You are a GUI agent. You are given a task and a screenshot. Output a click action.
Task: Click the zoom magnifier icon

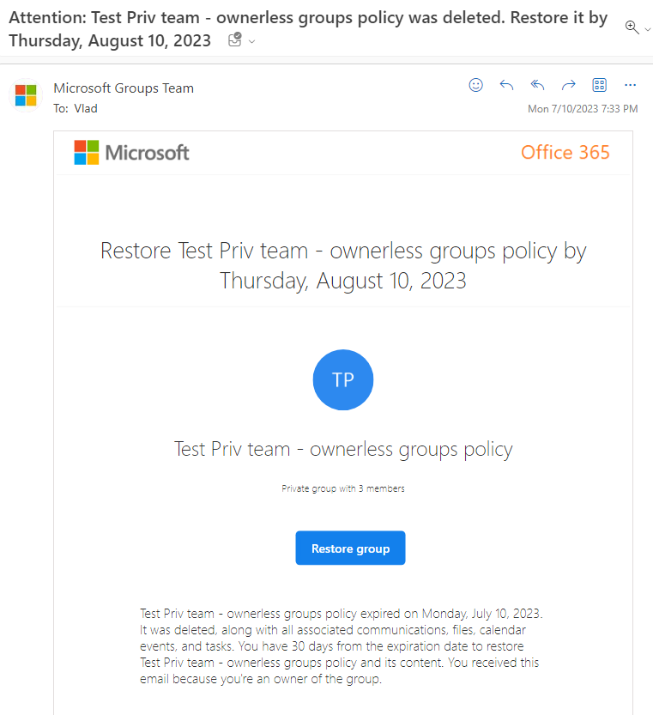coord(632,27)
